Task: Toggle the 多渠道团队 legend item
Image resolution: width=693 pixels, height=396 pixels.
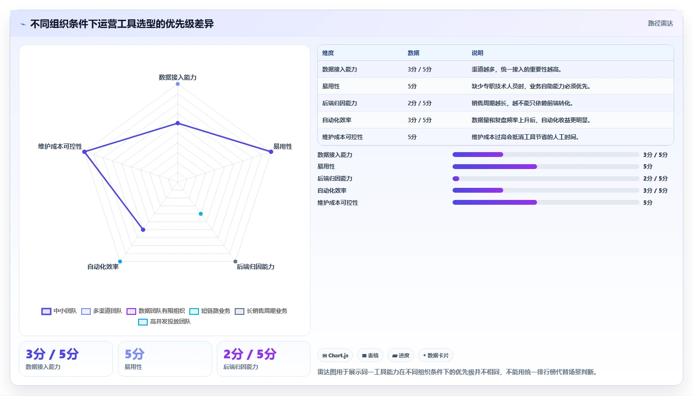Action: coord(101,311)
